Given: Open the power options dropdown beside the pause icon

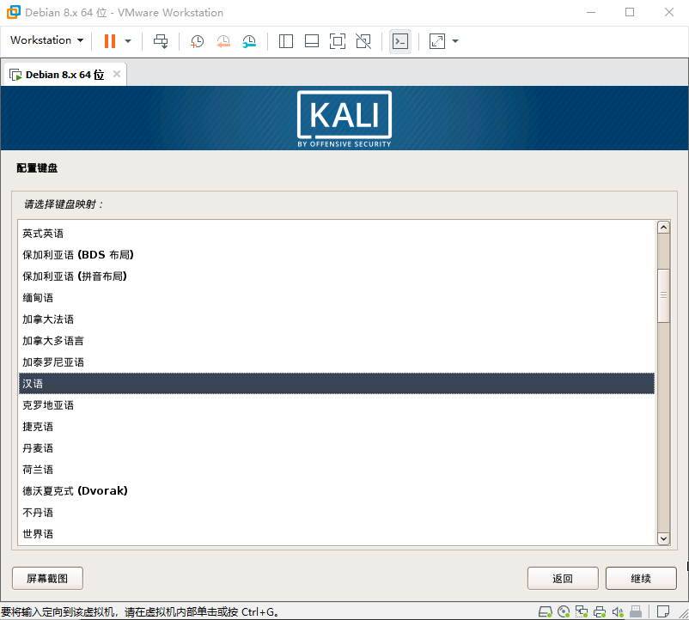Looking at the screenshot, I should (128, 41).
